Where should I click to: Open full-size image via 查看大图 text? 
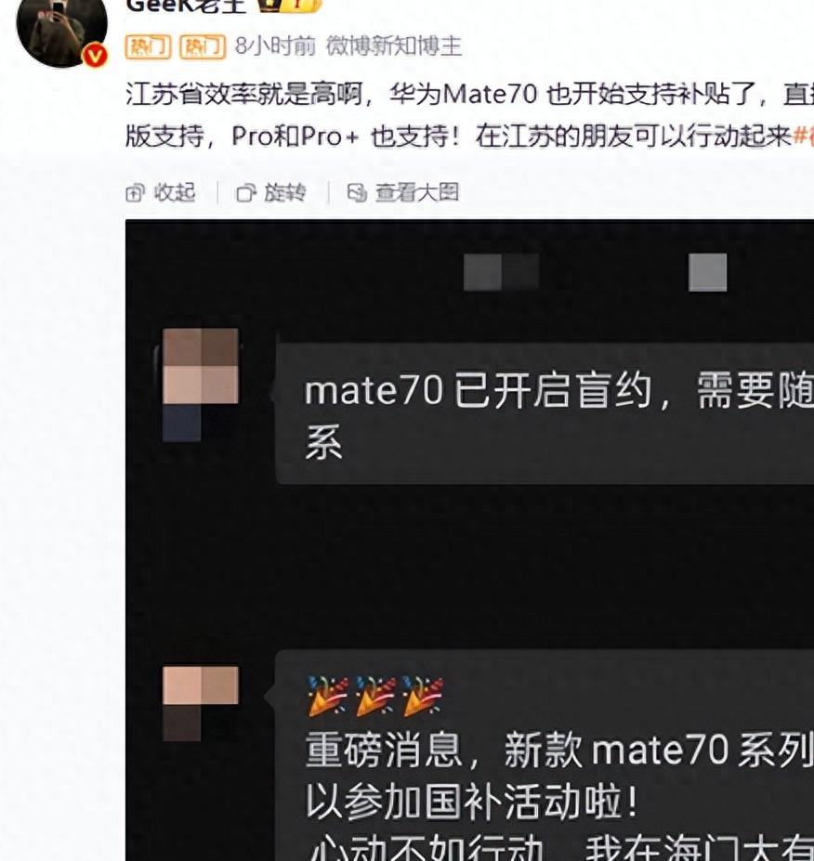coord(417,193)
